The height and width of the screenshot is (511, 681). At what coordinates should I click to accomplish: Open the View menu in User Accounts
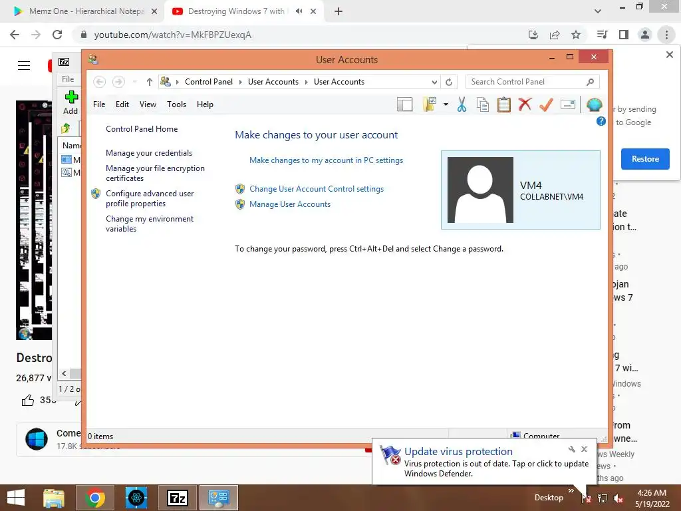pos(148,104)
